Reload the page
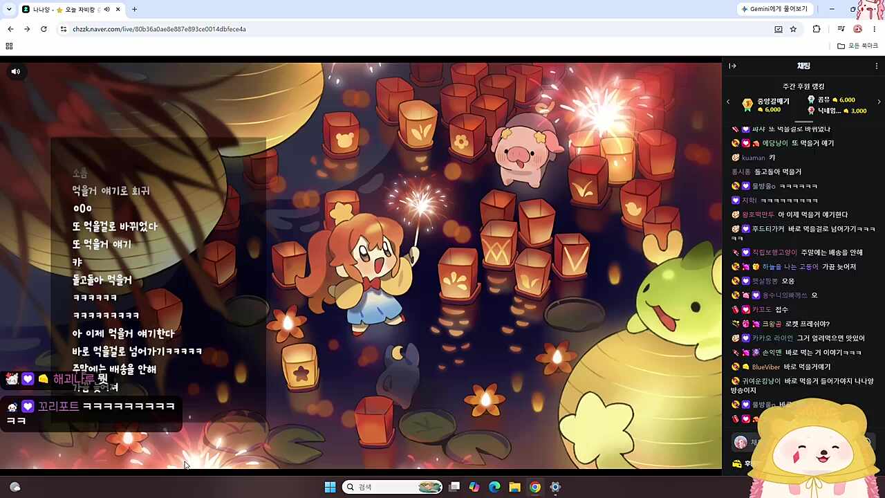Viewport: 885px width, 498px height. click(x=44, y=29)
